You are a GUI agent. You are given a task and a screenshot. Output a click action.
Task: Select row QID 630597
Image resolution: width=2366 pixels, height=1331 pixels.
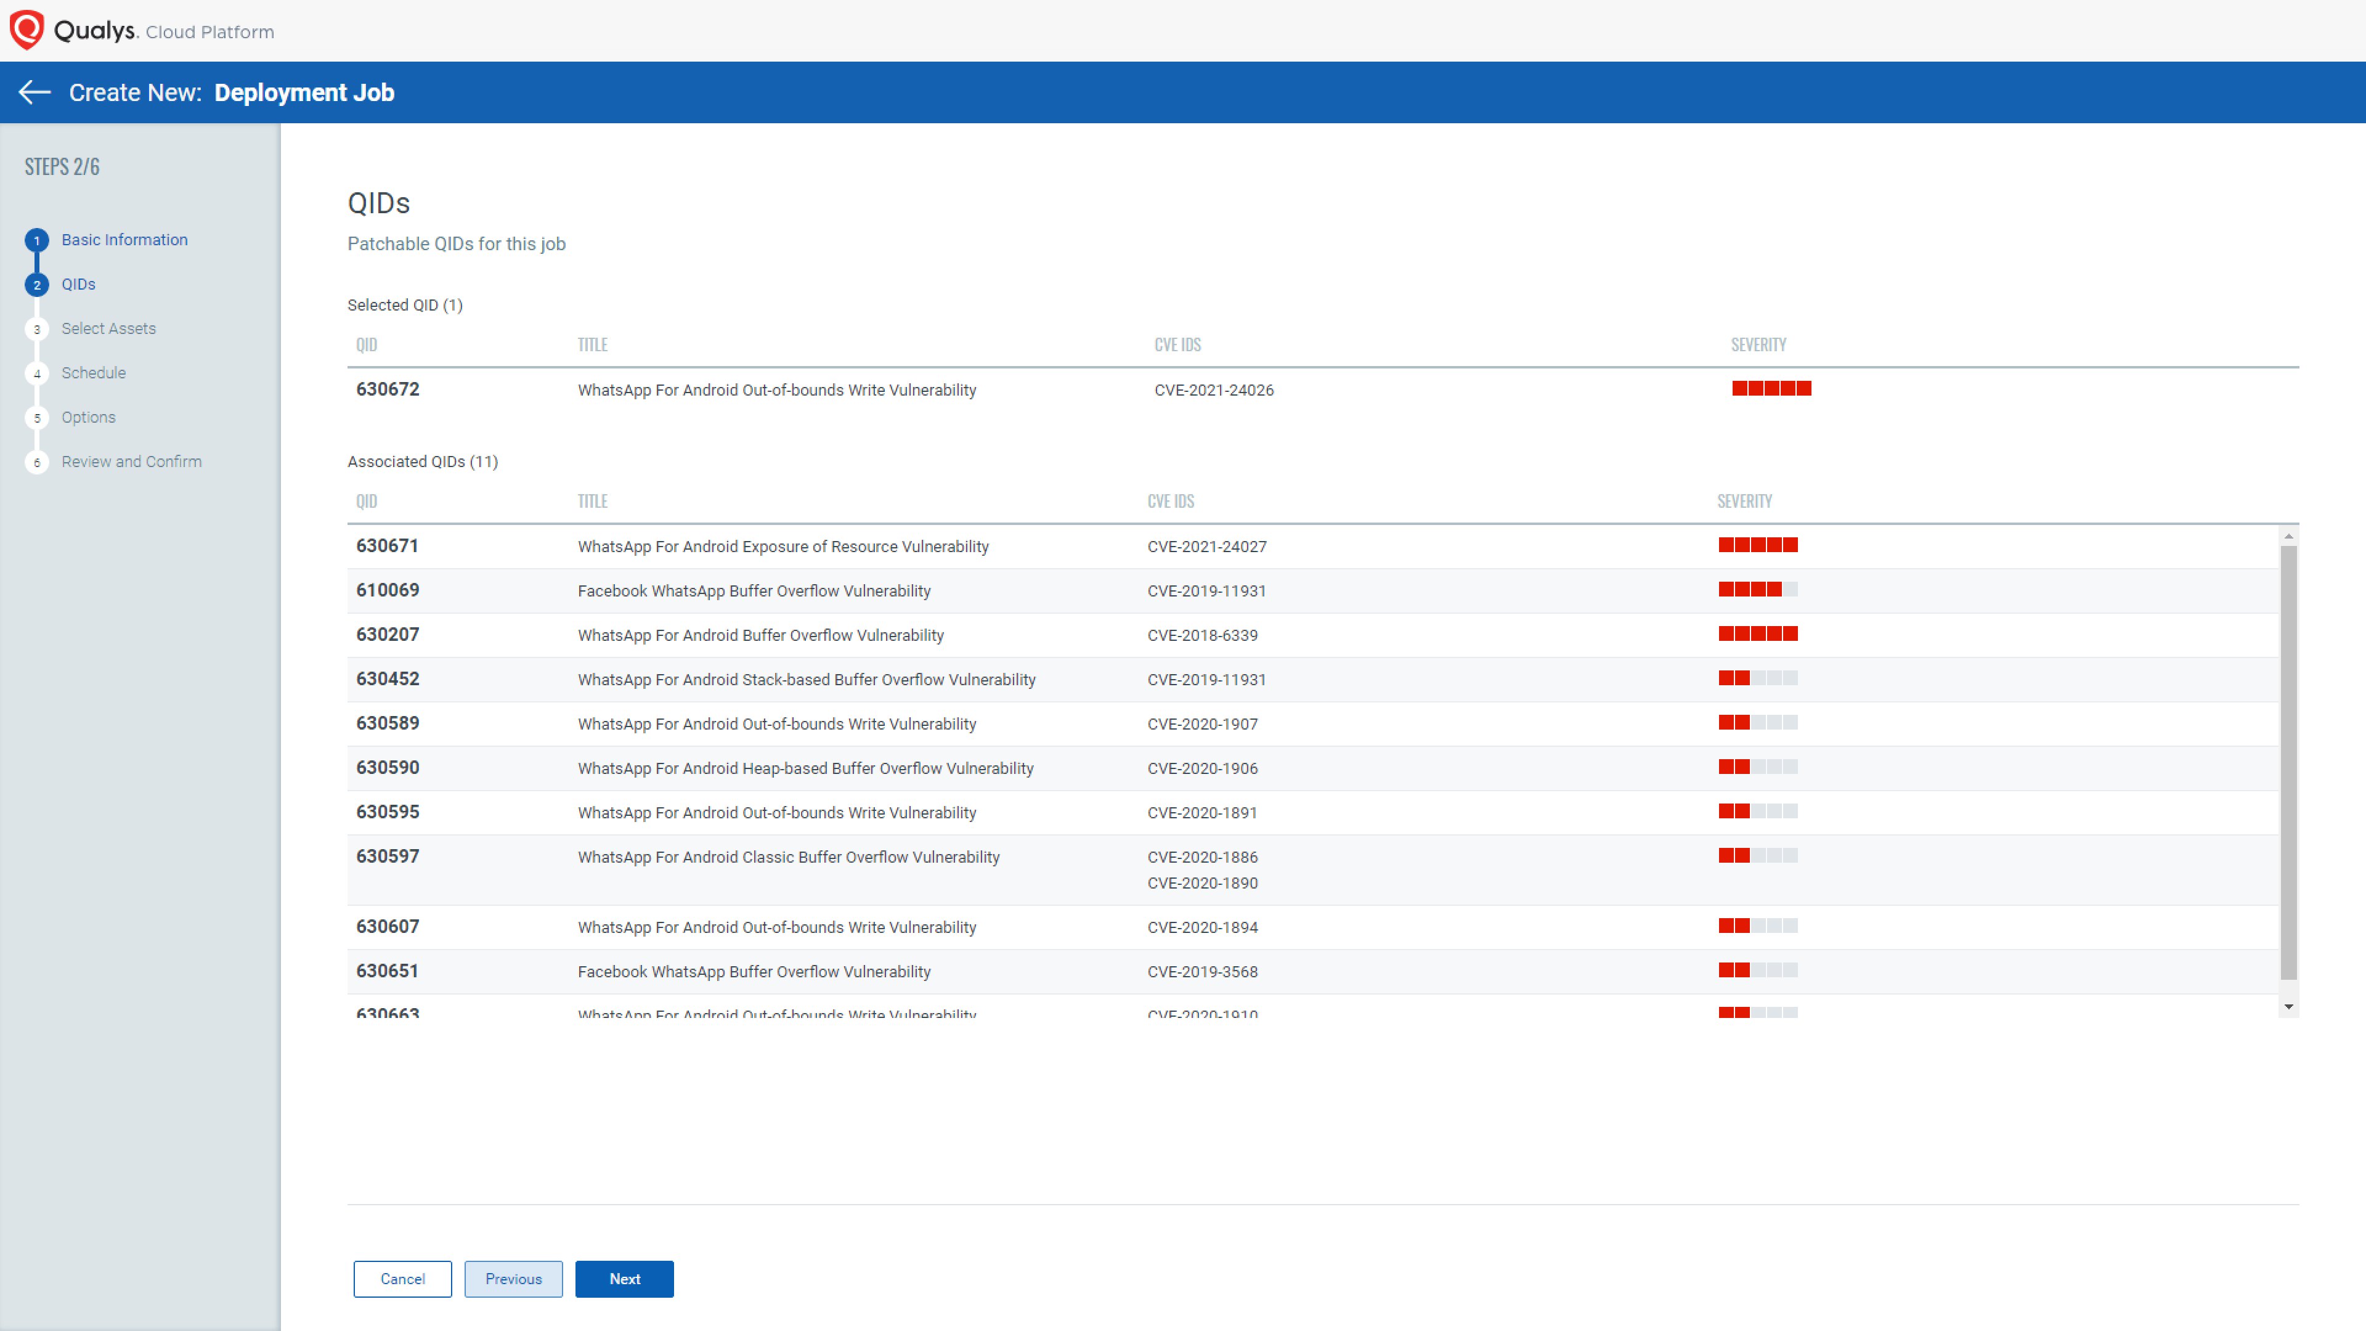click(x=1314, y=870)
